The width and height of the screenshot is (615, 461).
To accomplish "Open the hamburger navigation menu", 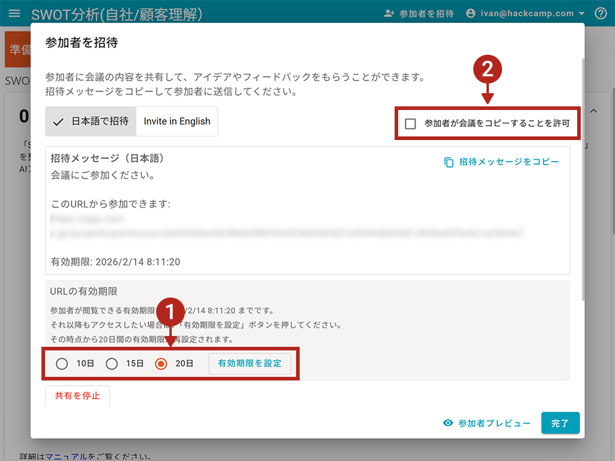I will tap(14, 13).
